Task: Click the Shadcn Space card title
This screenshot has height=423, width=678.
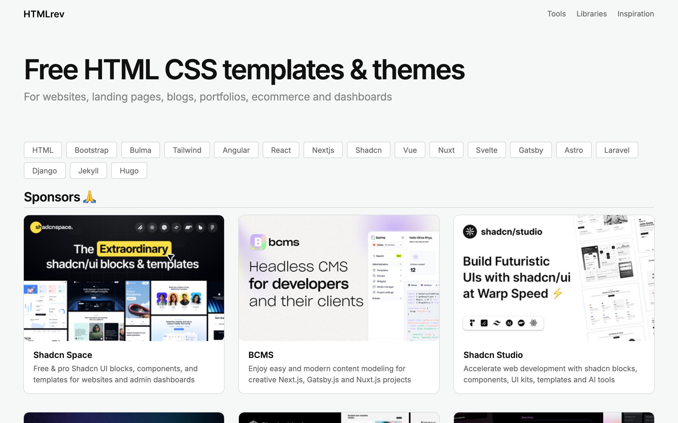Action: point(63,355)
